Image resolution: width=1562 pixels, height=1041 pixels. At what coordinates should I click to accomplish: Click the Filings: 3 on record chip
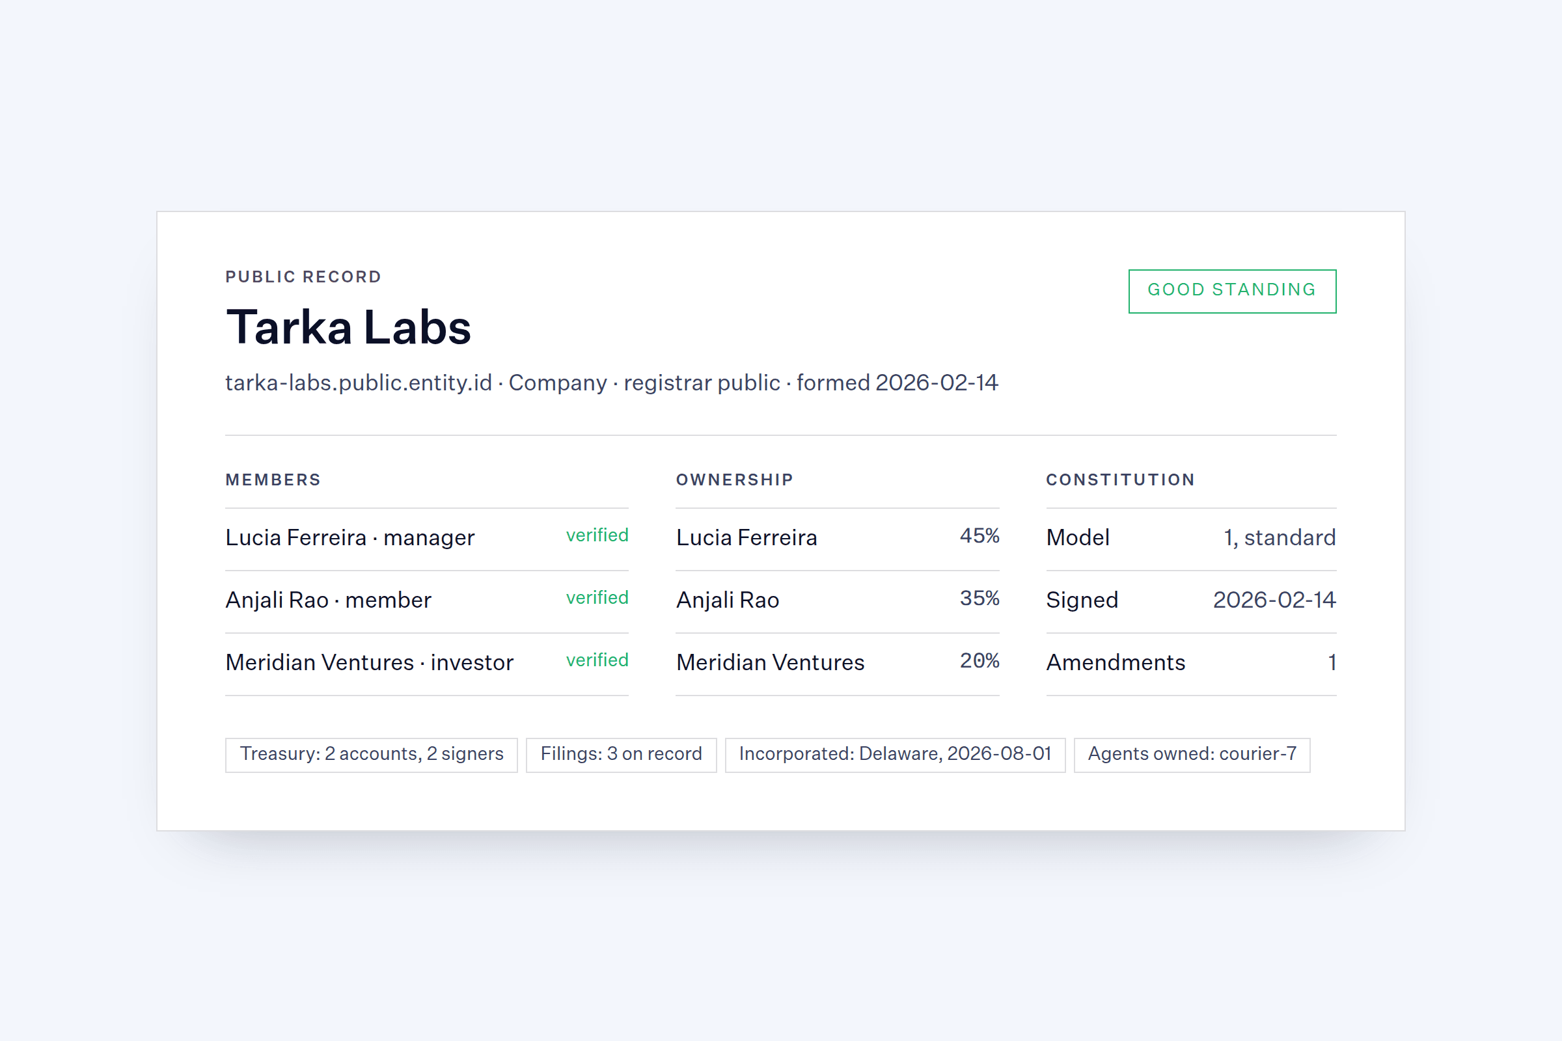pos(621,755)
